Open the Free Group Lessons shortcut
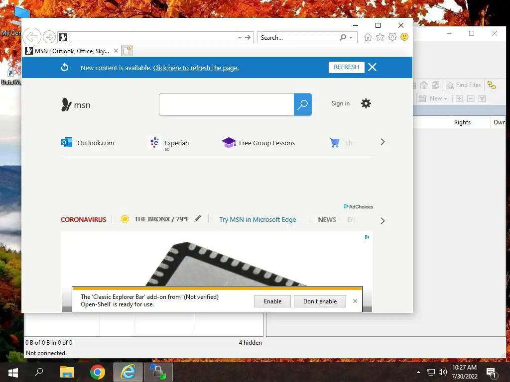The image size is (510, 382). pyautogui.click(x=258, y=143)
